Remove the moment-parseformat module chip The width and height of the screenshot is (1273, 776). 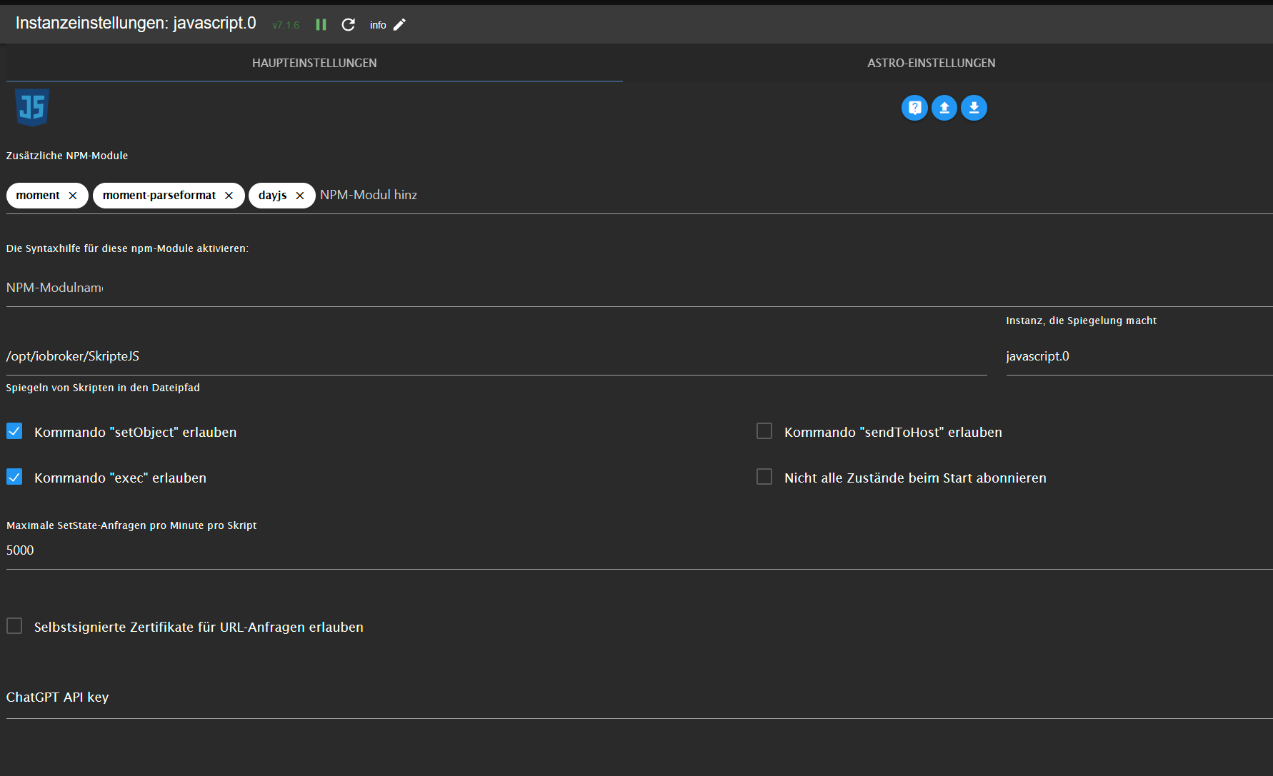229,196
